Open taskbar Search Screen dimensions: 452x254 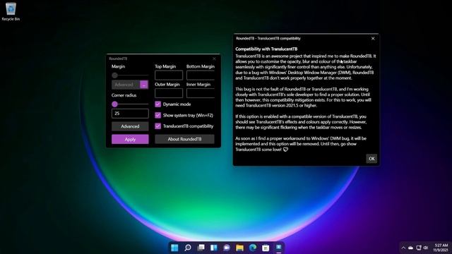[188, 248]
